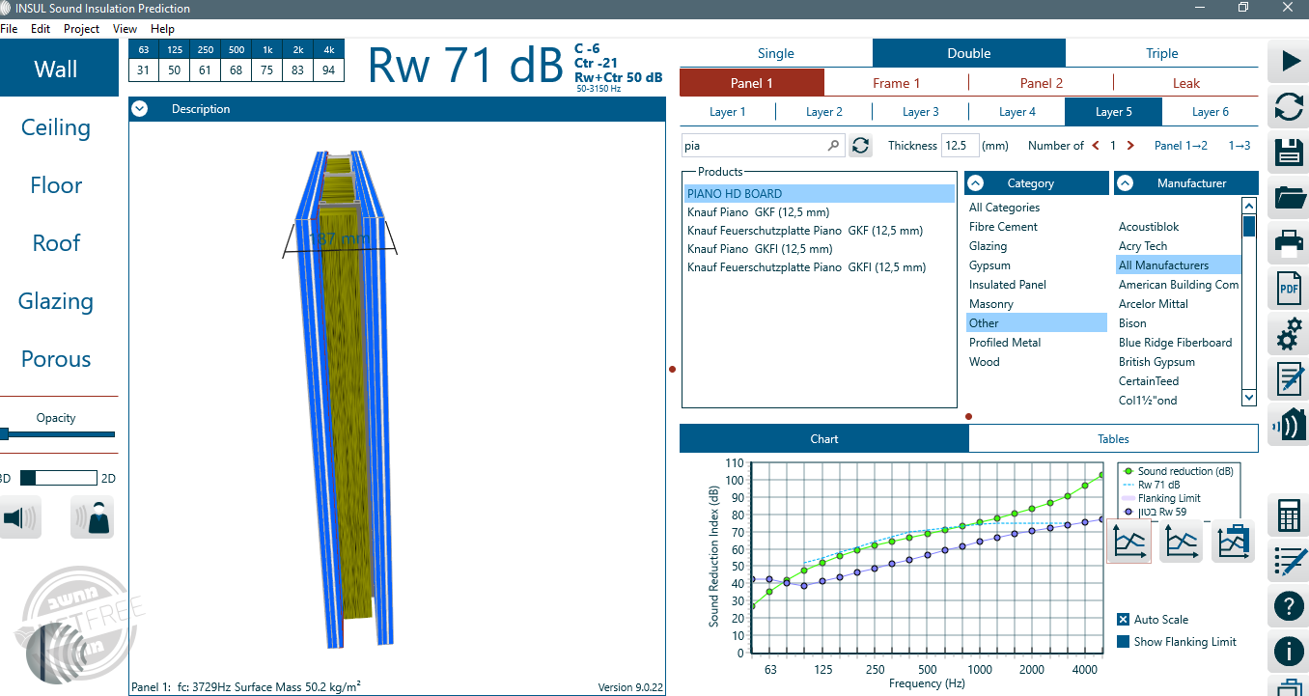Viewport: 1309px width, 696px height.
Task: Collapse the Description panel chevron
Action: point(140,109)
